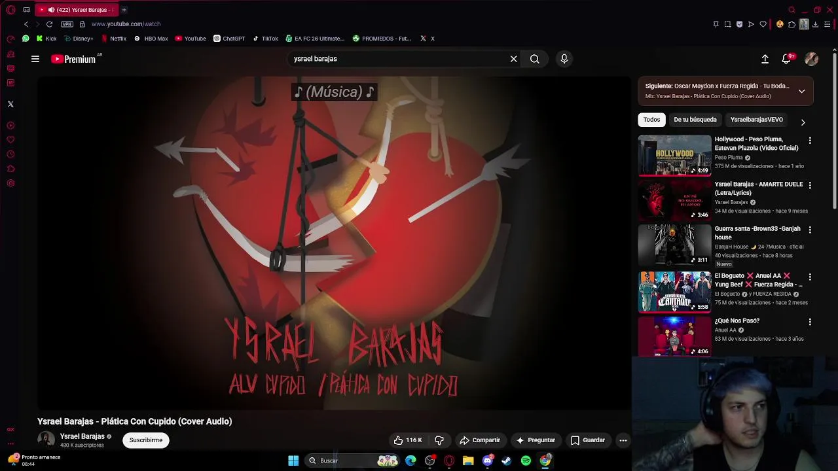This screenshot has height=471, width=838.
Task: Expand the Siguiente mix playlist chevron
Action: coord(801,91)
